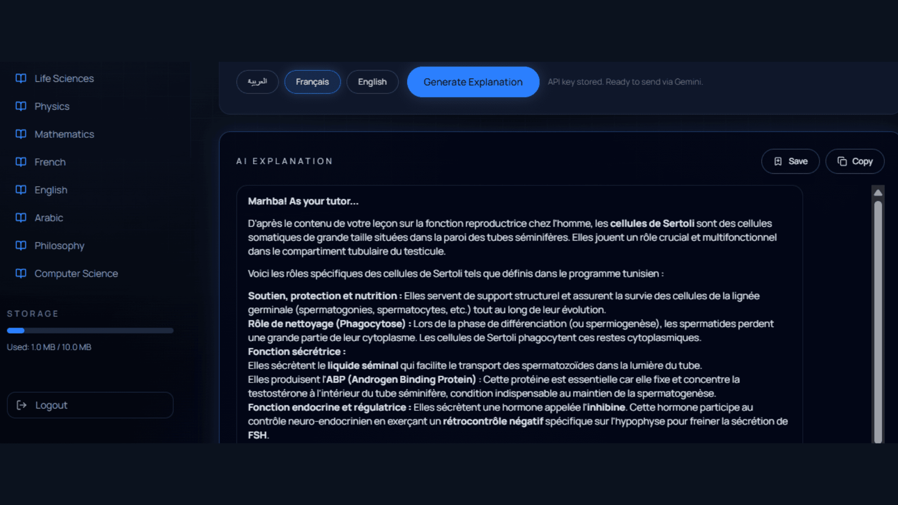The height and width of the screenshot is (505, 898).
Task: Click the AI explanation text box
Action: coord(519,314)
